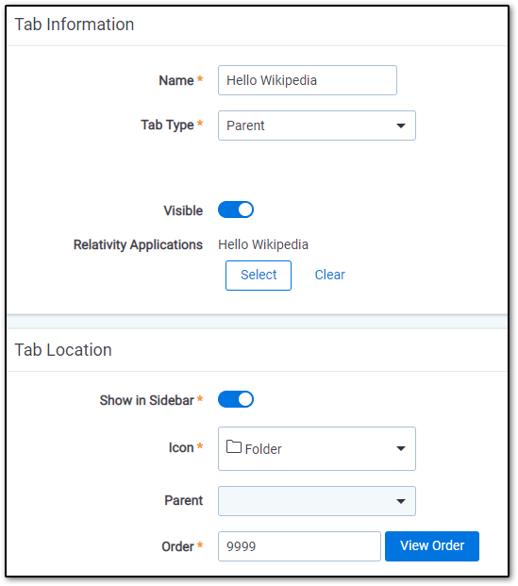The height and width of the screenshot is (586, 518).
Task: Toggle the Visible switch
Action: point(236,209)
